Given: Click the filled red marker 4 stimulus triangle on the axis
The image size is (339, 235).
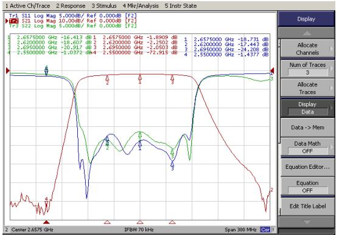Looking at the screenshot, I should pyautogui.click(x=46, y=222).
